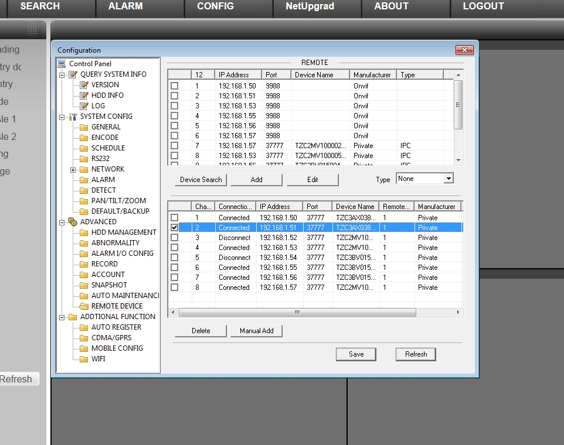Check the box for 192.168.1.50 in upper list
The height and width of the screenshot is (445, 564).
point(175,86)
